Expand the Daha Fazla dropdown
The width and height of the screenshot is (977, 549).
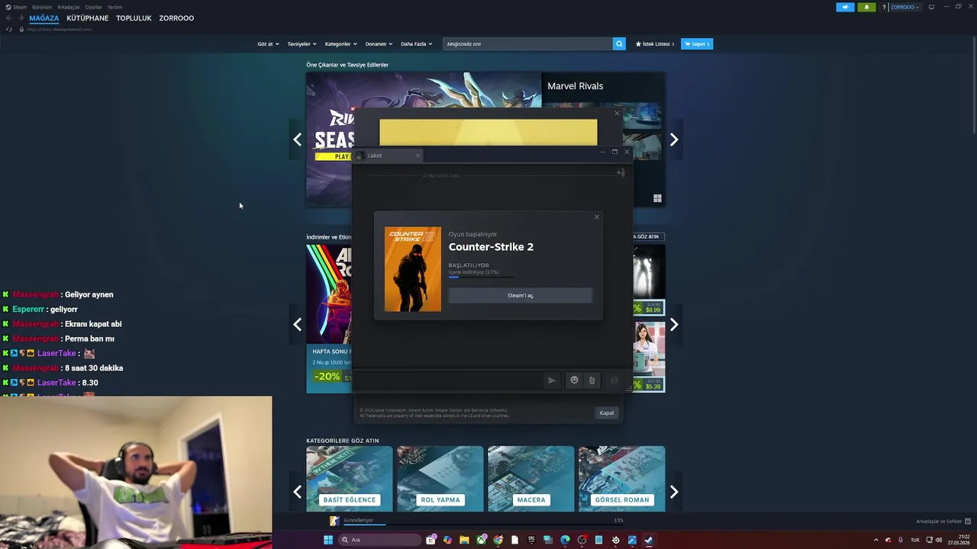(x=417, y=43)
